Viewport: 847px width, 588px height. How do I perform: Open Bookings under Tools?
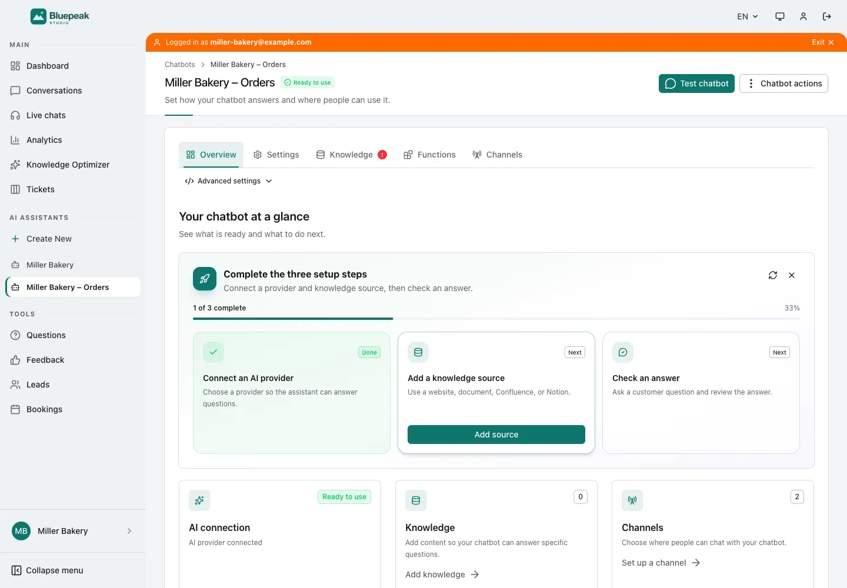73,409
